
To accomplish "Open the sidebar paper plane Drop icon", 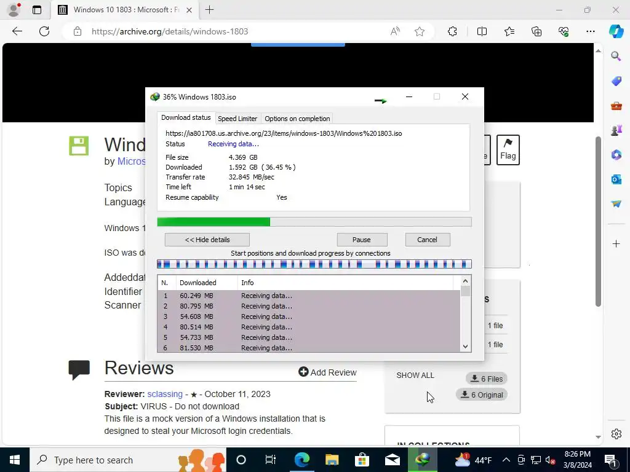I will click(616, 203).
